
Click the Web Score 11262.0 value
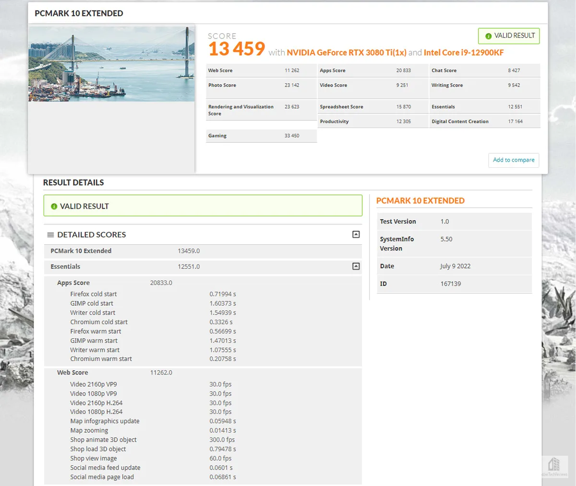point(161,373)
